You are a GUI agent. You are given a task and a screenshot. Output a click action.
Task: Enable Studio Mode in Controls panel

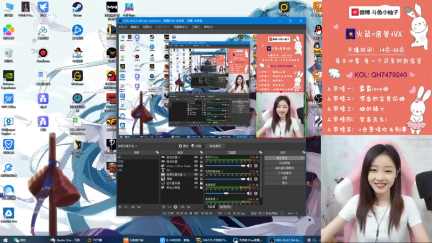click(x=285, y=173)
